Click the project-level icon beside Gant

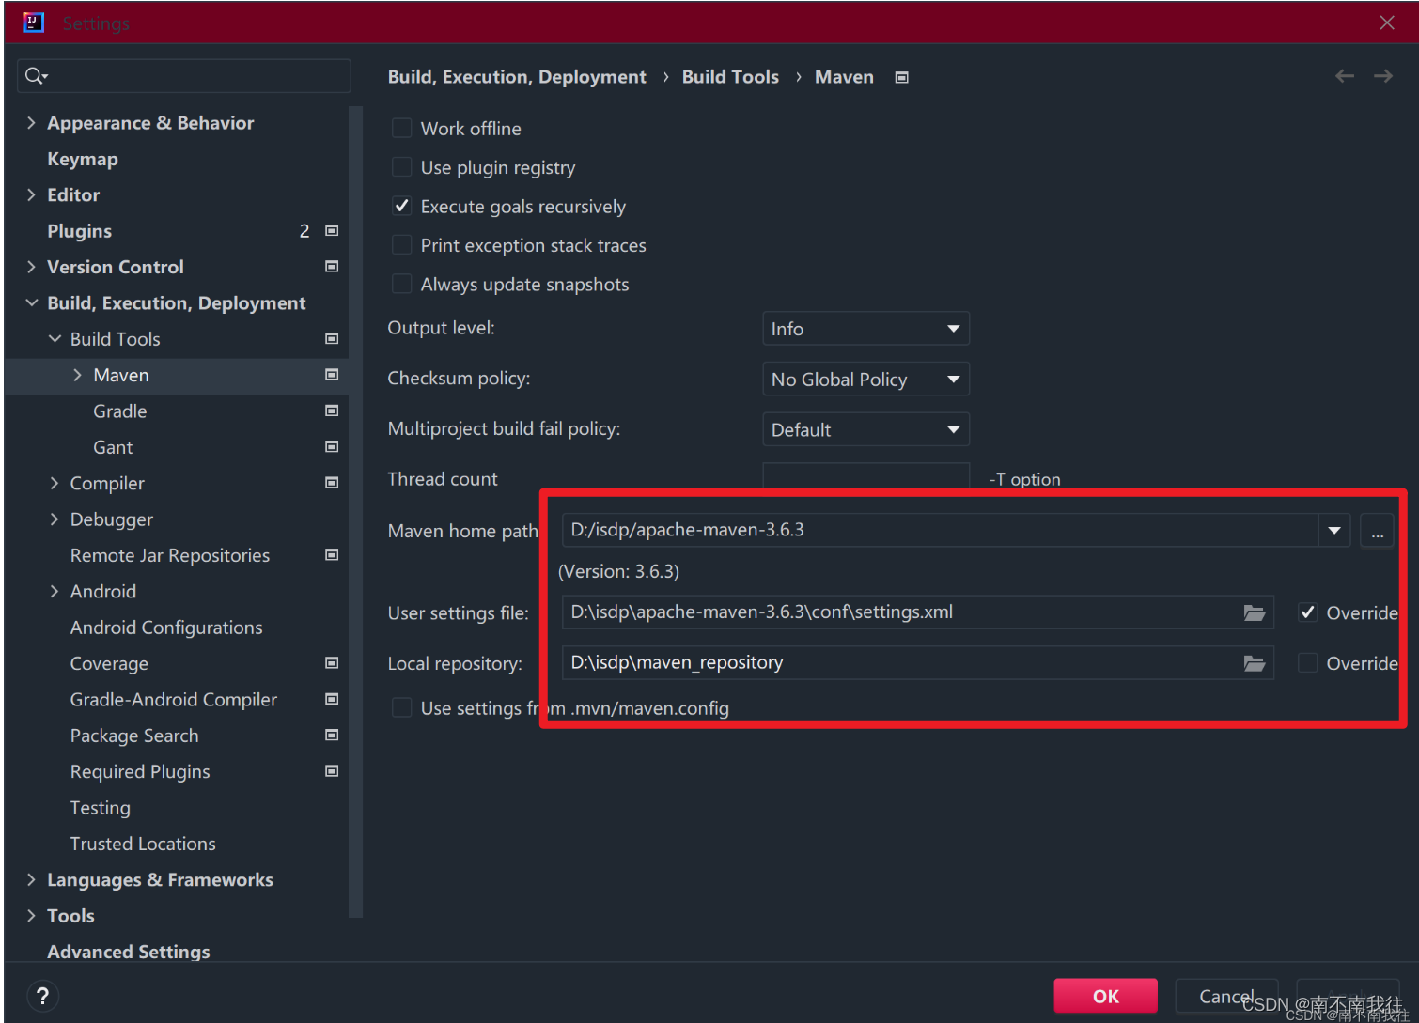click(x=332, y=446)
